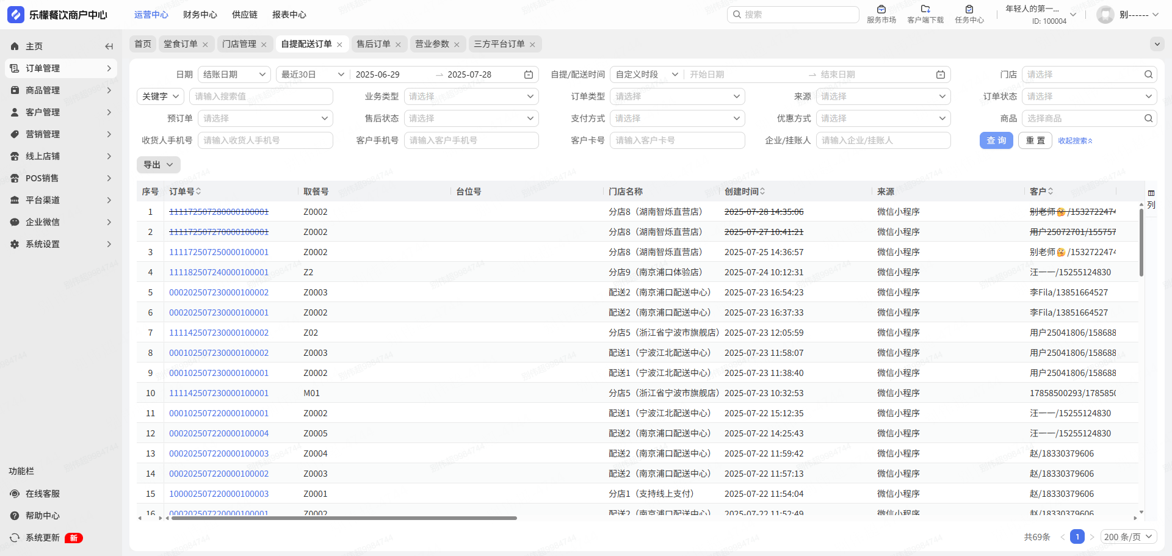Image resolution: width=1172 pixels, height=556 pixels.
Task: Click the search icon in 商品 field
Action: point(1148,118)
